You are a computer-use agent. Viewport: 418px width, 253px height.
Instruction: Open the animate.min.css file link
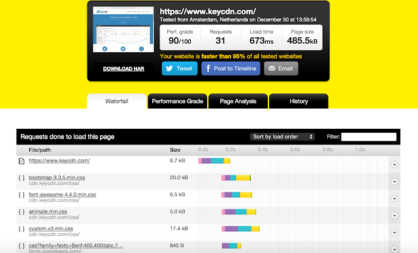[48, 211]
